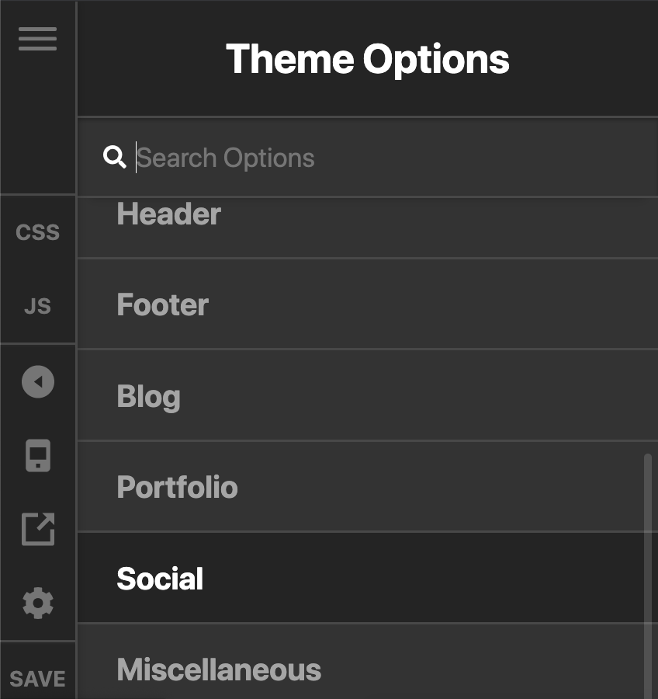Toggle the mobile device preview icon
The height and width of the screenshot is (699, 658).
(x=38, y=456)
